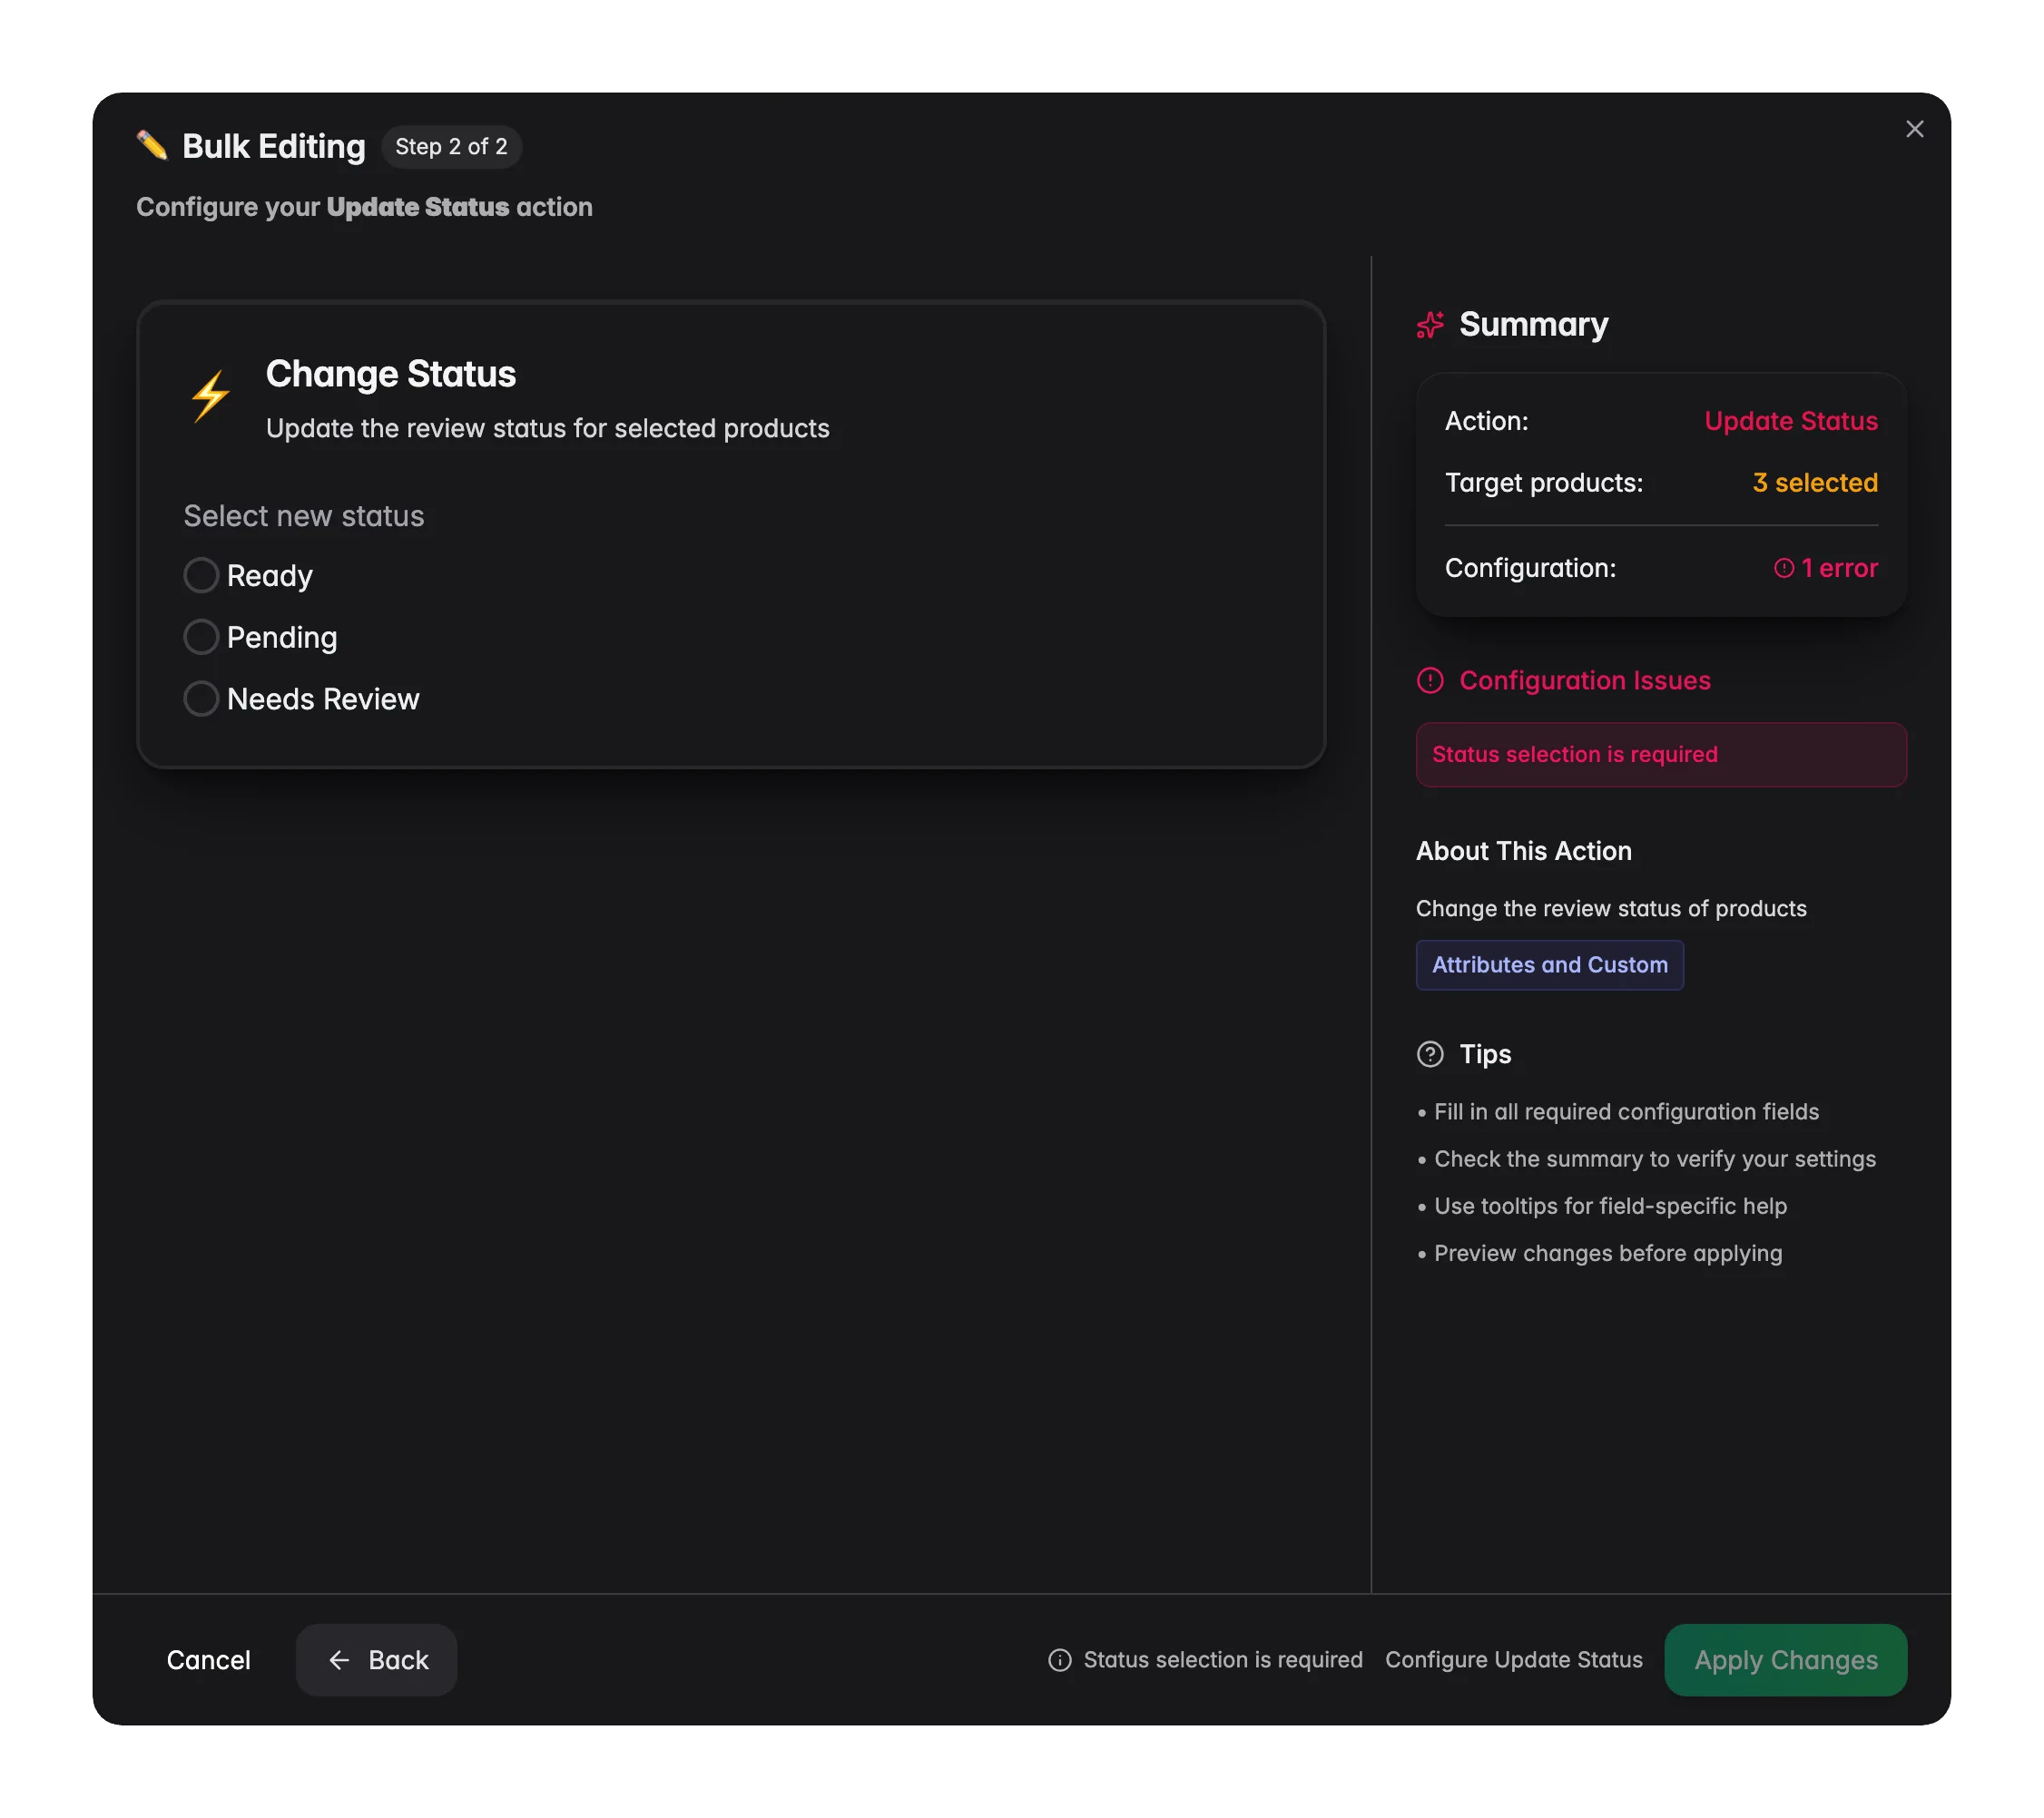
Task: Close the Bulk Editing dialog
Action: coord(1914,129)
